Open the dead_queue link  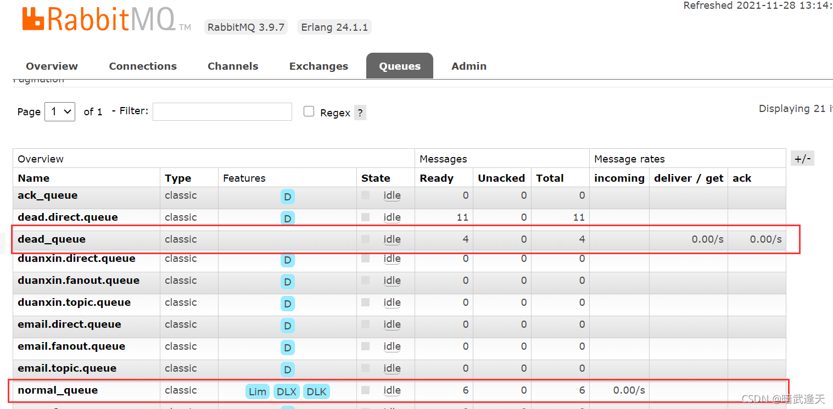tap(52, 239)
